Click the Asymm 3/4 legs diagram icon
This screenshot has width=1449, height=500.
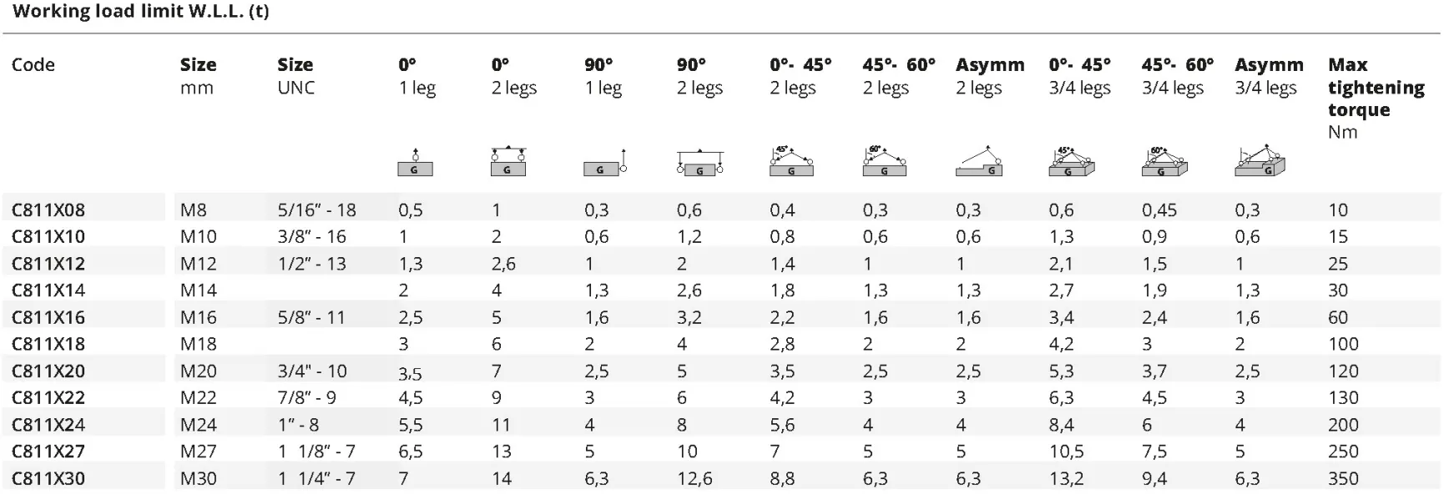[x=1260, y=161]
